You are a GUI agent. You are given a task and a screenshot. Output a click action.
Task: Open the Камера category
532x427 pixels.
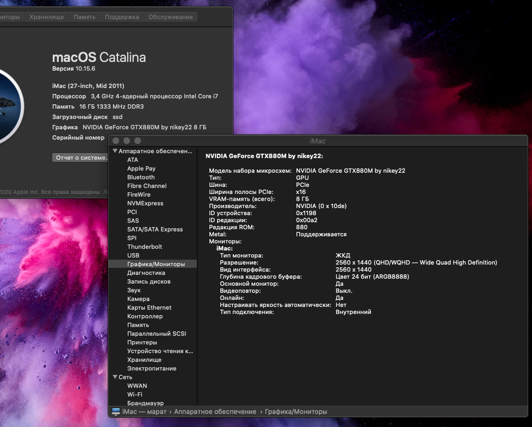(138, 299)
